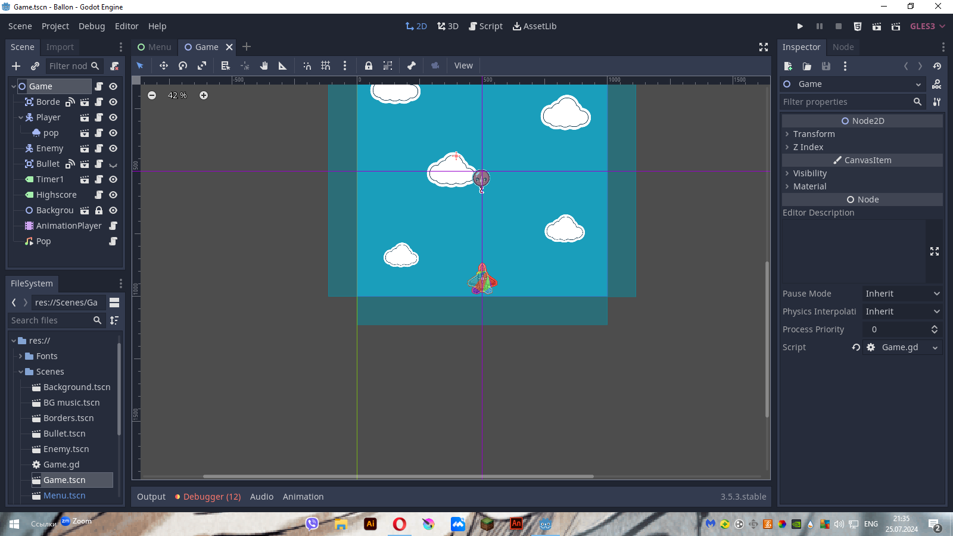Open snapping options via grid icon

pos(326,66)
